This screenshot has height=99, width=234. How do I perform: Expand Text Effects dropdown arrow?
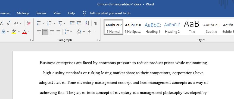(x=8, y=32)
